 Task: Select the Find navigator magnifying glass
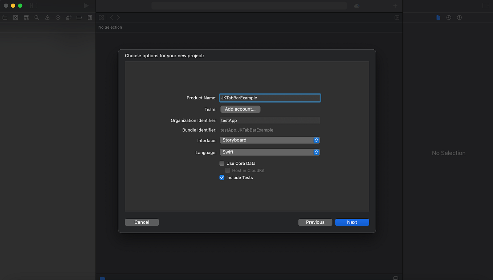coord(36,17)
